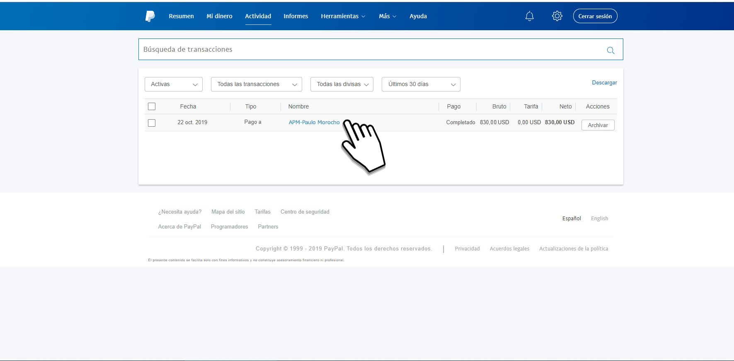Open the notifications bell icon

click(530, 16)
